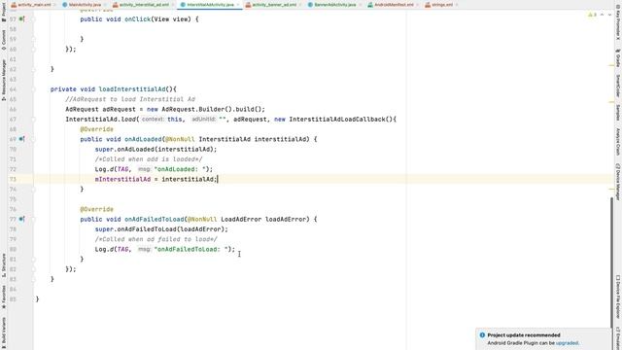622x350 pixels.
Task: Close the activity_main.xml tab
Action: point(55,5)
